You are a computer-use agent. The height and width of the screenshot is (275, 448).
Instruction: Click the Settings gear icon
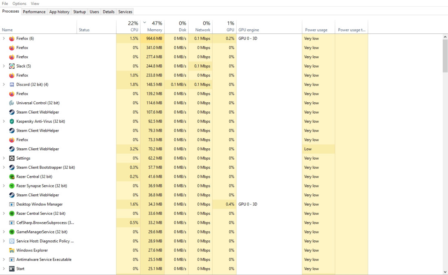pos(12,158)
